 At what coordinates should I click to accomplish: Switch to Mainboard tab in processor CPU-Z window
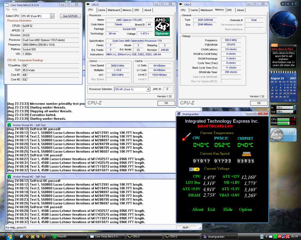click(x=114, y=10)
